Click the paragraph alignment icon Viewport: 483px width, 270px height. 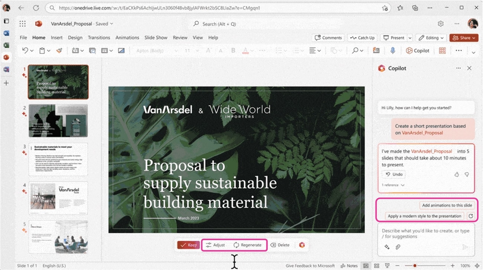point(312,51)
